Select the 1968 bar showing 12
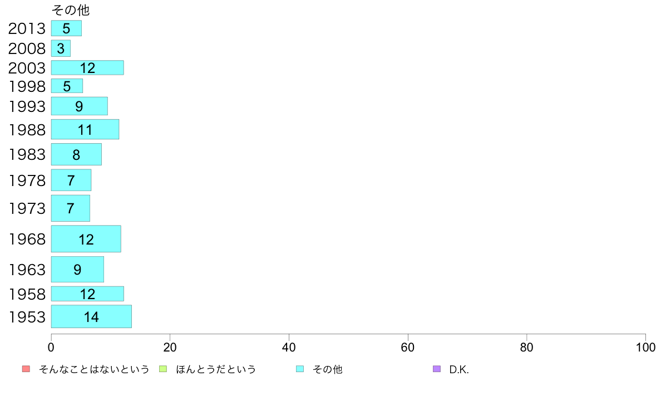Image resolution: width=661 pixels, height=410 pixels. (86, 239)
